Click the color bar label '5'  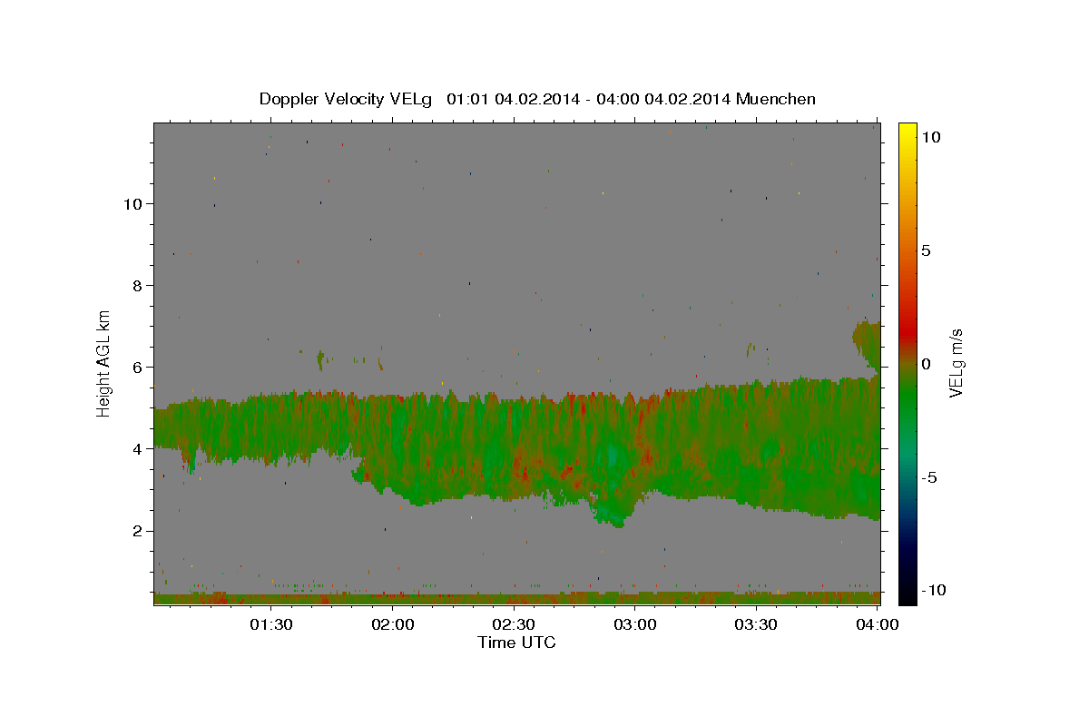[x=926, y=250]
